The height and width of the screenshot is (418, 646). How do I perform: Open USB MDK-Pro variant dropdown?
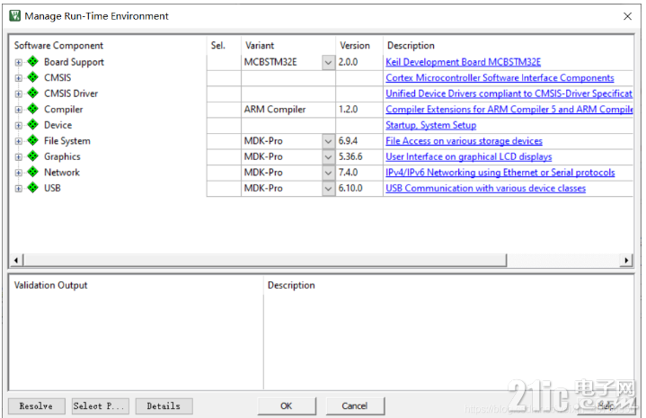coord(328,189)
